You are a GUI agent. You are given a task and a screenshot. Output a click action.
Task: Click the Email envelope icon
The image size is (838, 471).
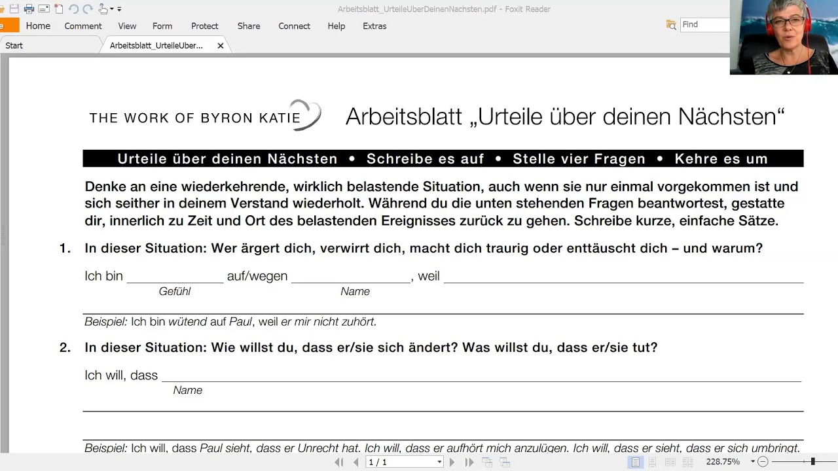[x=44, y=9]
